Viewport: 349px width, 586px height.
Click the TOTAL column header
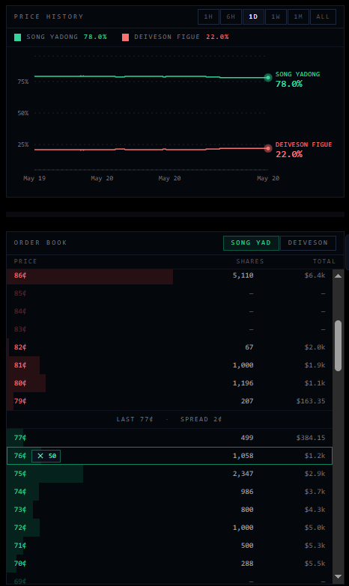pyautogui.click(x=324, y=261)
